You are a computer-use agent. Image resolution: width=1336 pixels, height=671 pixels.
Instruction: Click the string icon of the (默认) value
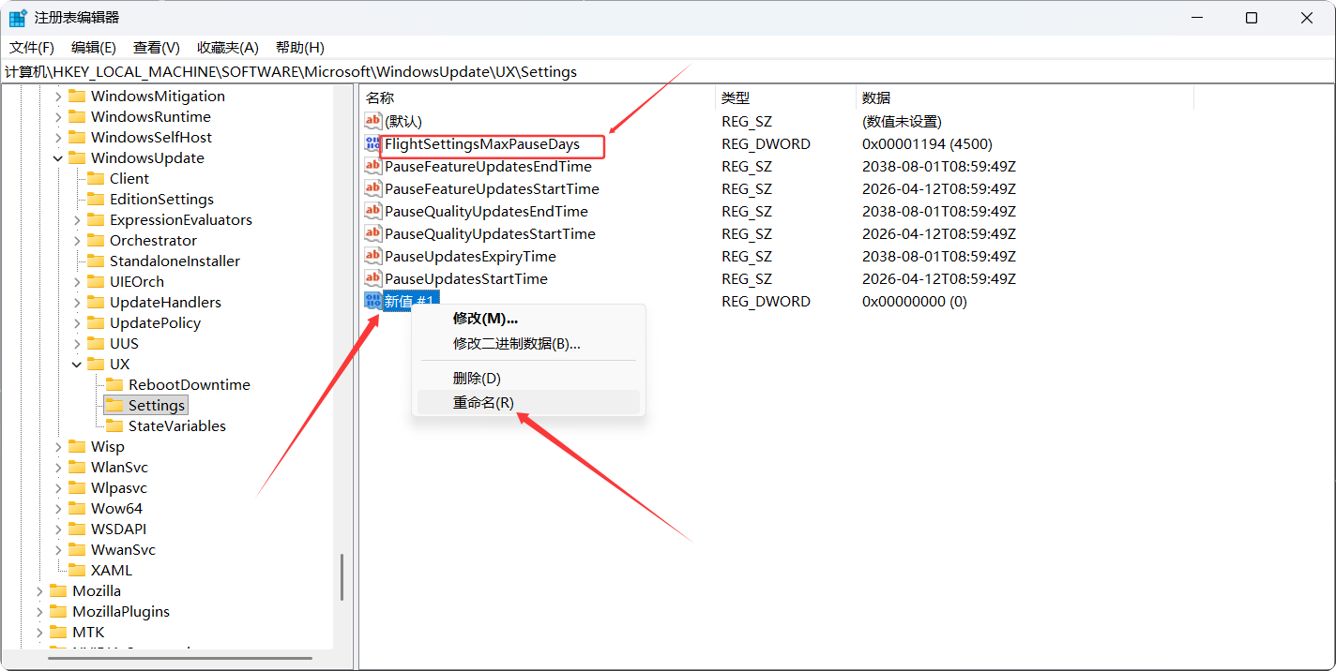pos(372,122)
